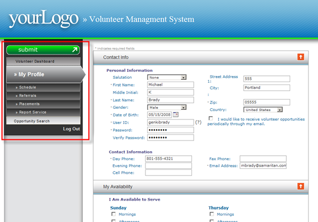The width and height of the screenshot is (318, 222).
Task: Click the Verify Password field
Action: [170, 138]
